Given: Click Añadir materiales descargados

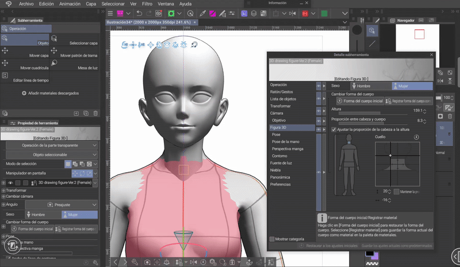Looking at the screenshot, I should (52, 92).
